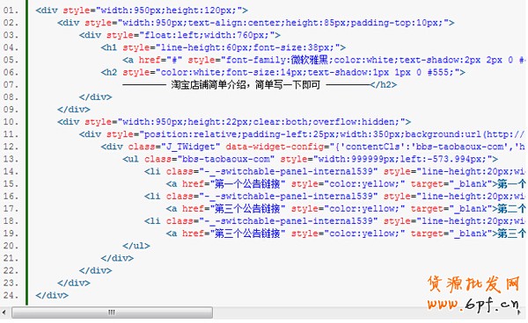Click the closing </h2> tag
Image resolution: width=528 pixels, height=323 pixels.
click(383, 84)
